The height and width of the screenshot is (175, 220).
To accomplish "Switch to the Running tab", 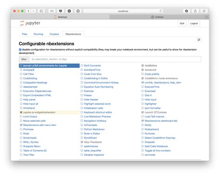I will [x=39, y=34].
